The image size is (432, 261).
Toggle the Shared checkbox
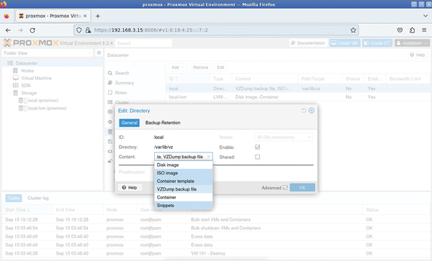[257, 157]
